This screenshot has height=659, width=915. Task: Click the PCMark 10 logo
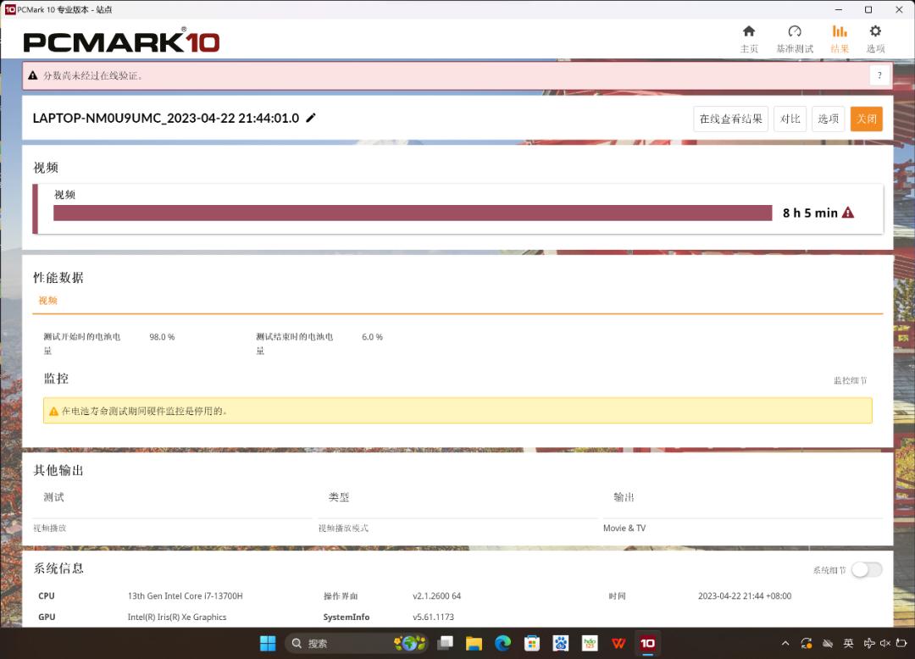[x=121, y=41]
